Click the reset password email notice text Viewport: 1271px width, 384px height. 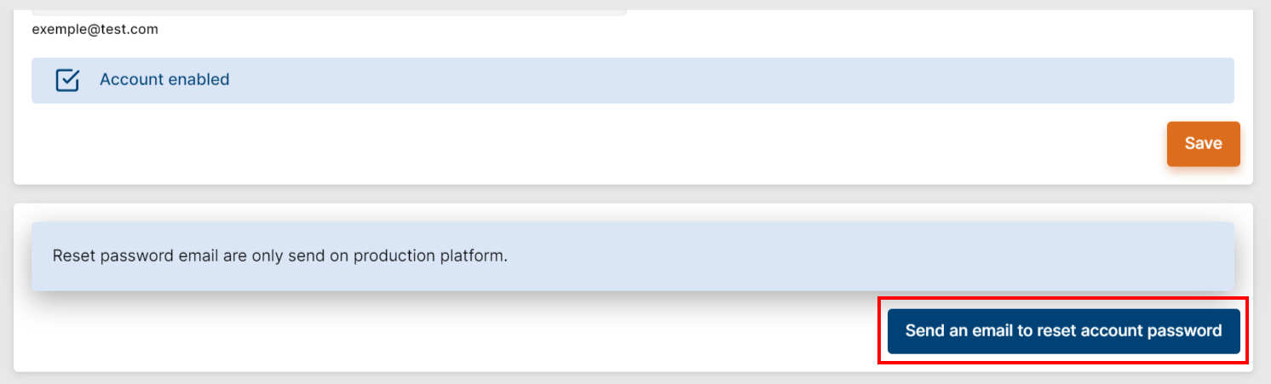coord(279,256)
